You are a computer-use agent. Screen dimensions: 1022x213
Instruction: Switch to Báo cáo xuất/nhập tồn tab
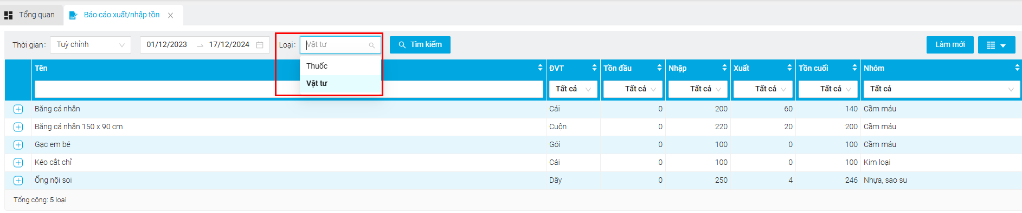tap(121, 15)
